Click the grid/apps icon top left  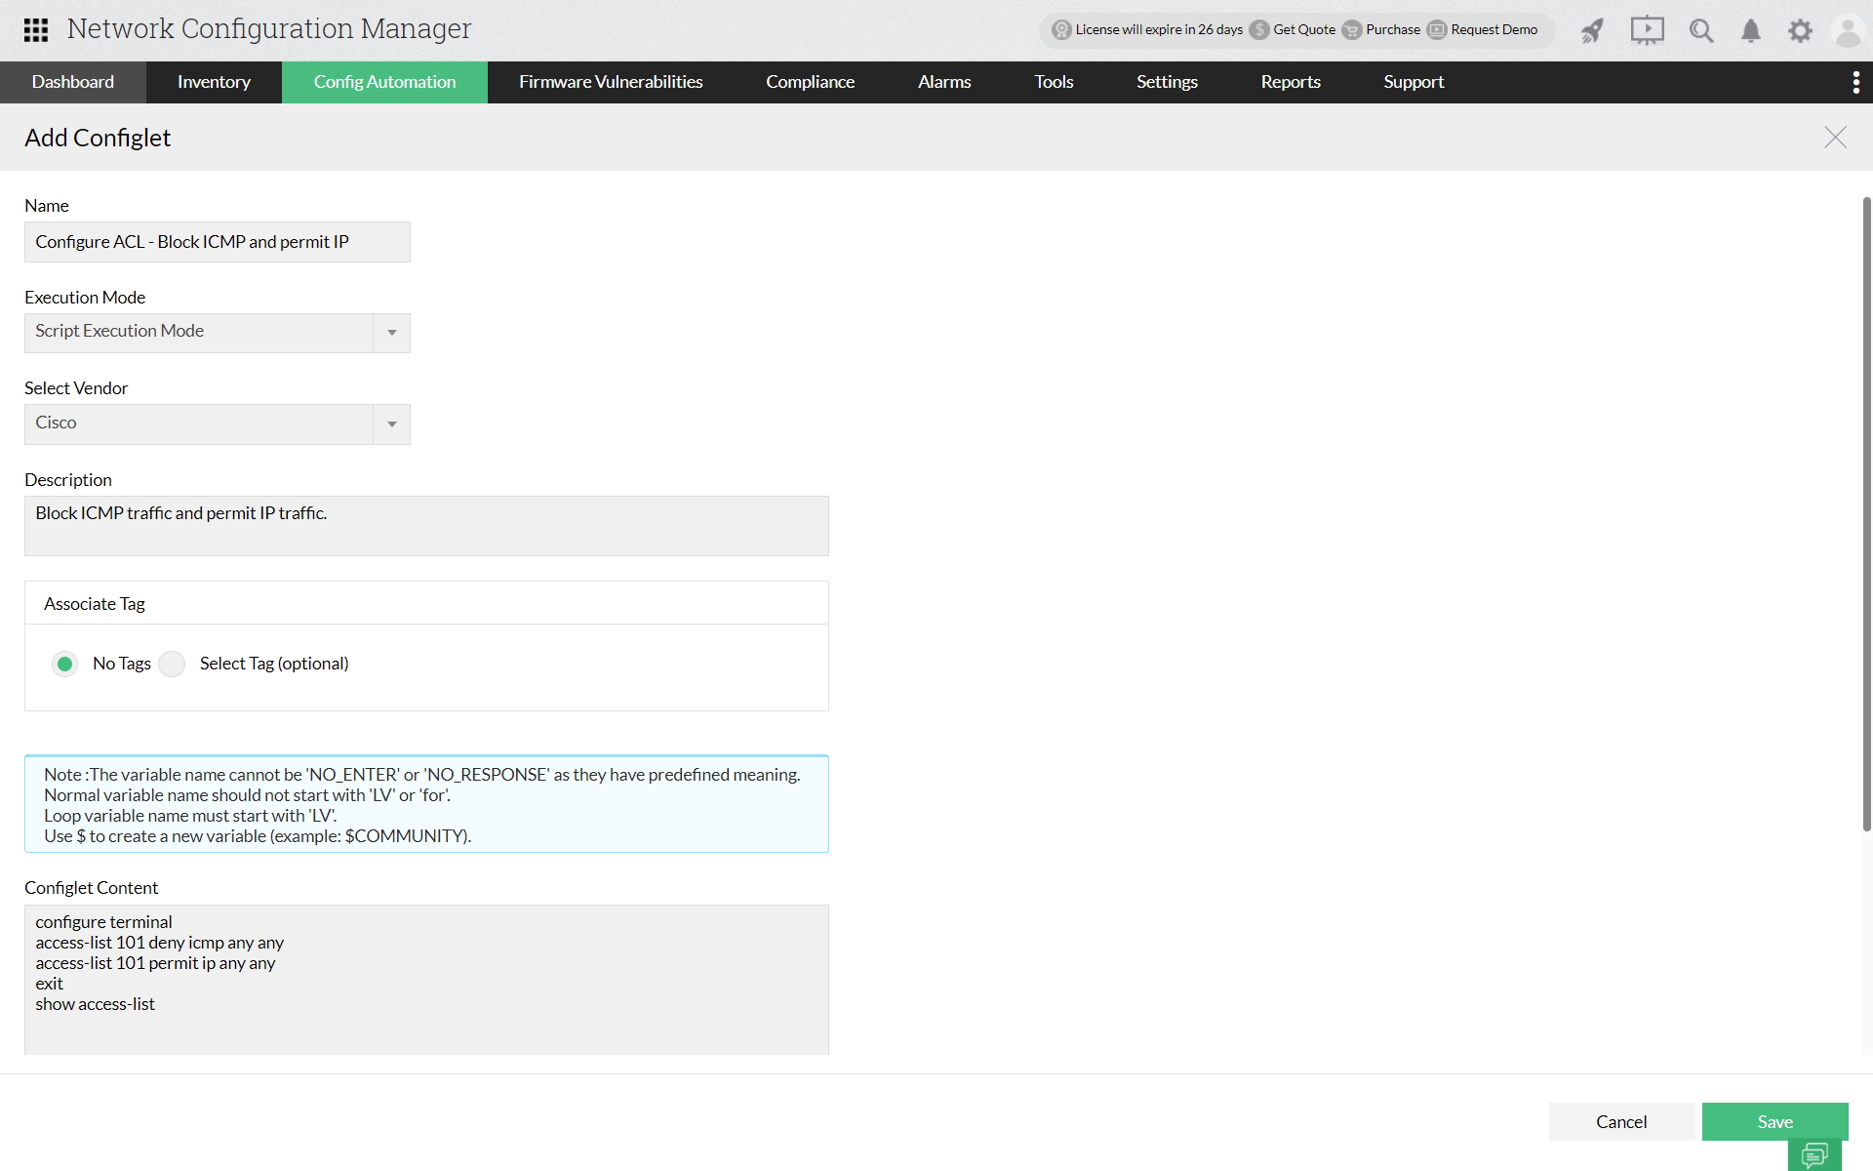(x=34, y=29)
